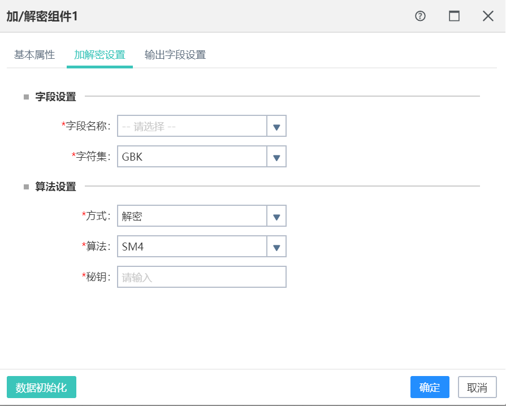This screenshot has height=406, width=506.
Task: Click the 数据初始化 button
Action: [x=42, y=387]
